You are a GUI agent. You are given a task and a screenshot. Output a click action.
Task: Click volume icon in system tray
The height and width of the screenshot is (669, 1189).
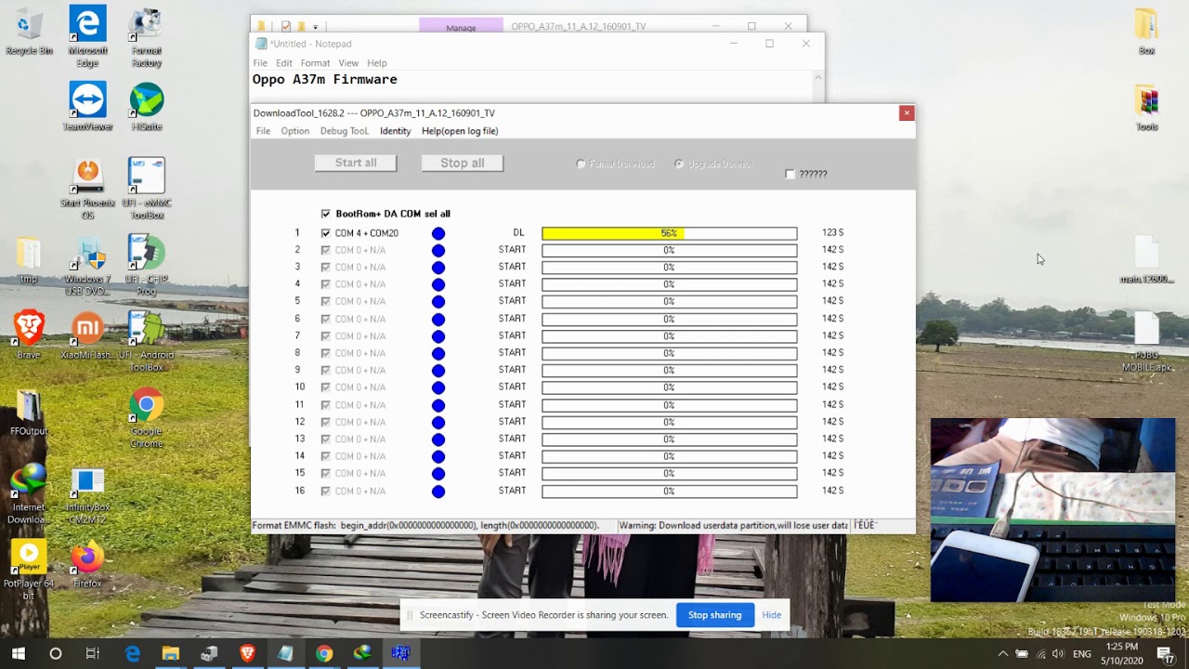tap(1058, 653)
